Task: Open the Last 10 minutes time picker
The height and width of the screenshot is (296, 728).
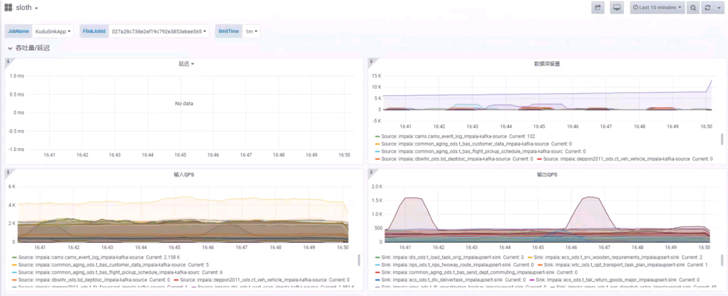Action: pyautogui.click(x=656, y=7)
